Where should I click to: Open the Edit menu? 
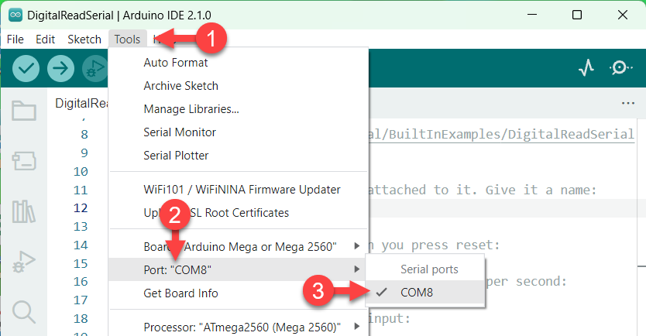tap(46, 39)
